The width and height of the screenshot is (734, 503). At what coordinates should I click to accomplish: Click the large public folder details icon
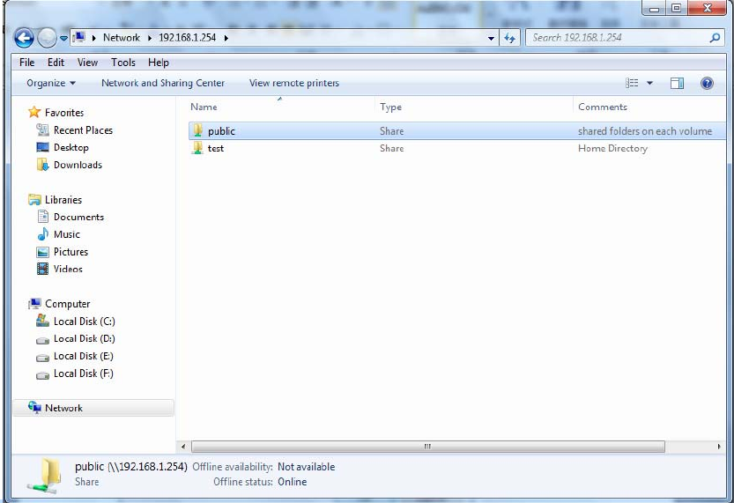45,475
